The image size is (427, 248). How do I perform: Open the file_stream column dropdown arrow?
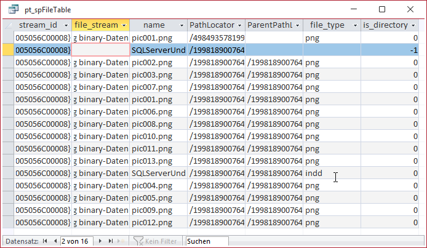(124, 25)
